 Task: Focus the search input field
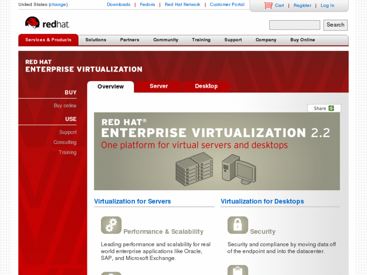[x=294, y=25]
